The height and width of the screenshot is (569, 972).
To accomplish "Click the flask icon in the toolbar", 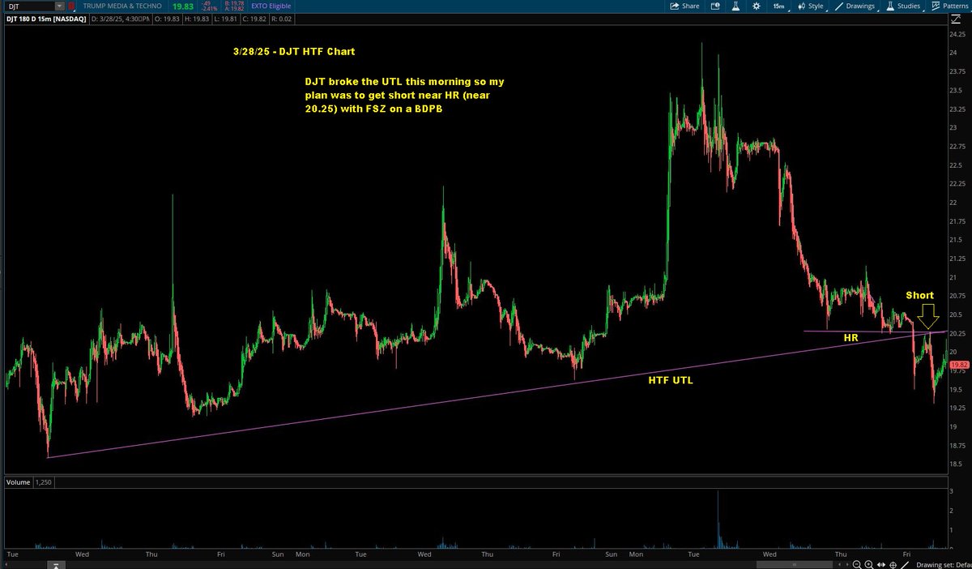I will 735,6.
